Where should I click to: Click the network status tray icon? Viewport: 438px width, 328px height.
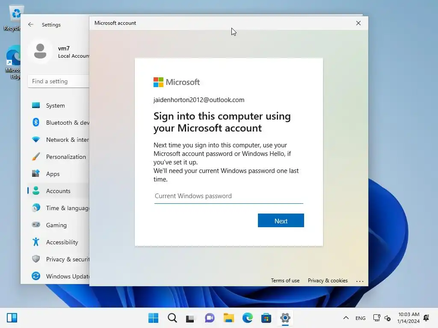click(x=376, y=318)
